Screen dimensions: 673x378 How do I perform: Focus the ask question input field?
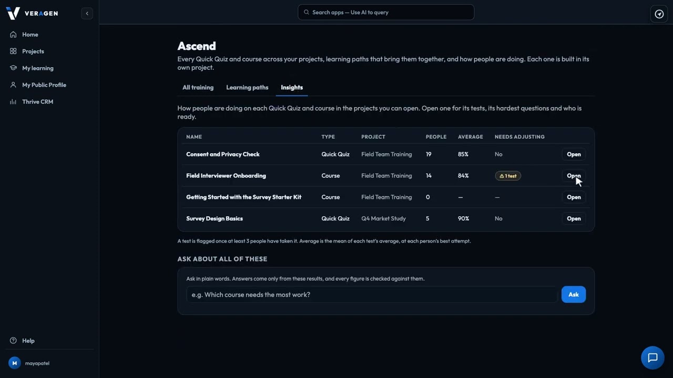[372, 295]
